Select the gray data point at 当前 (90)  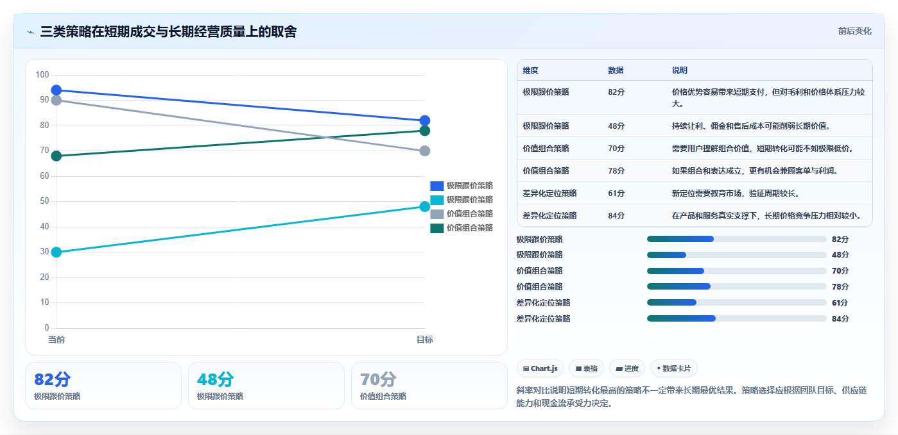(56, 100)
